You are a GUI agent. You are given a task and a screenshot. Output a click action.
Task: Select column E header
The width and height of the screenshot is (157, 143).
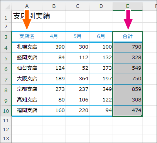tap(128, 6)
